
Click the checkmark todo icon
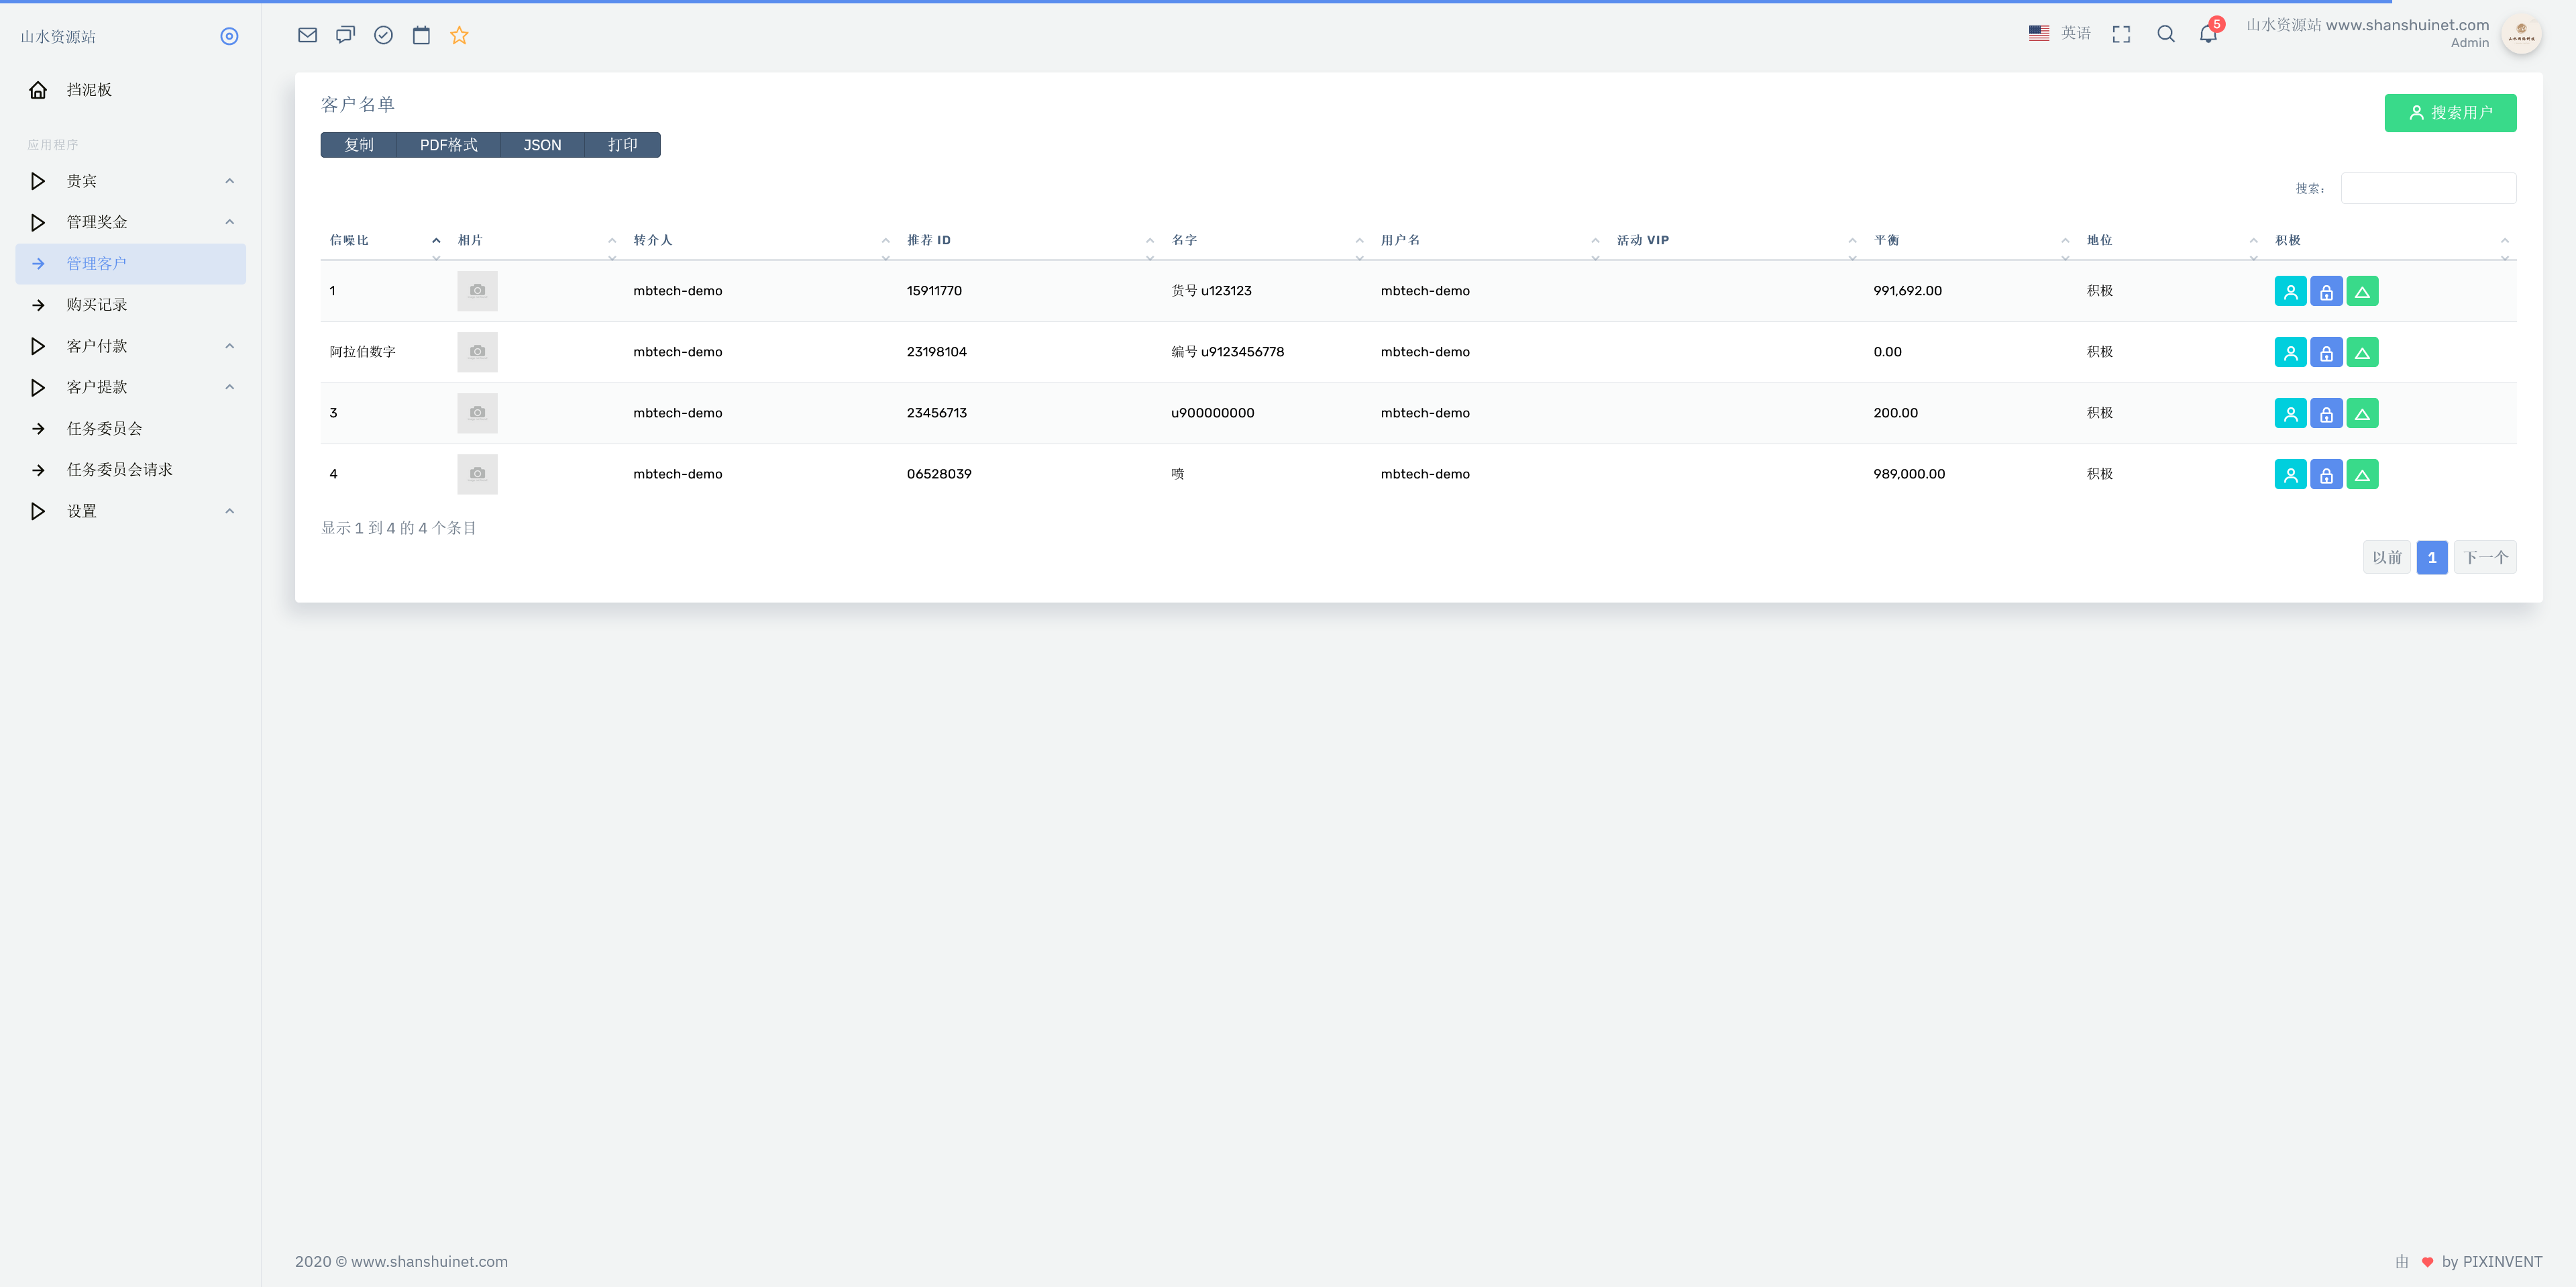383,35
